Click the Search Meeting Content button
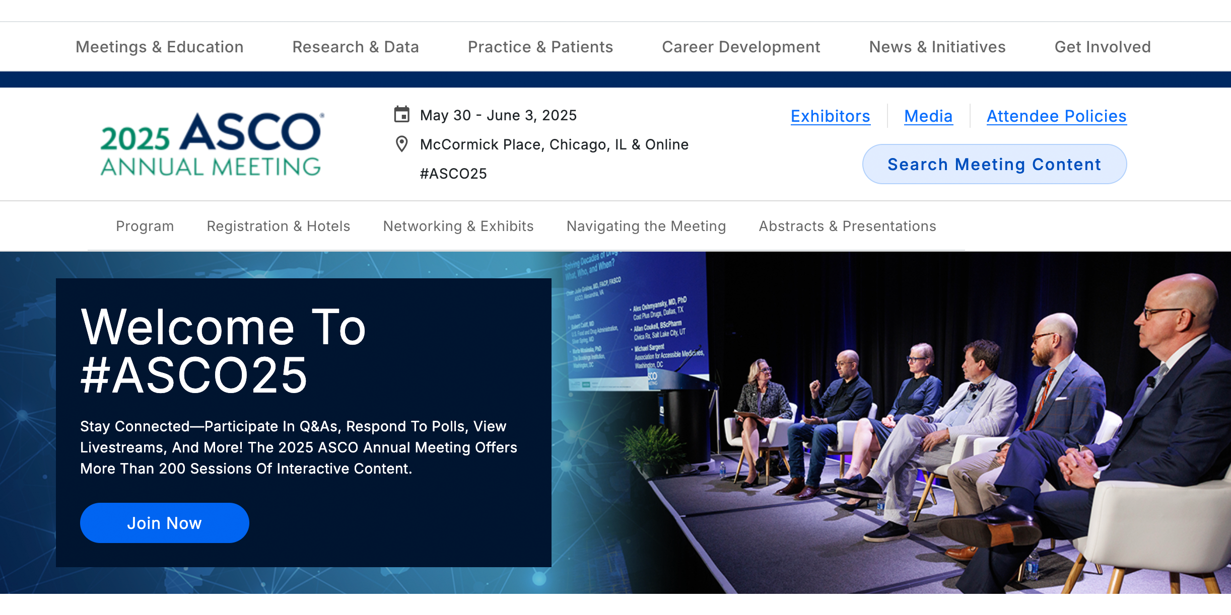Screen dimensions: 1231x615 pyautogui.click(x=994, y=164)
